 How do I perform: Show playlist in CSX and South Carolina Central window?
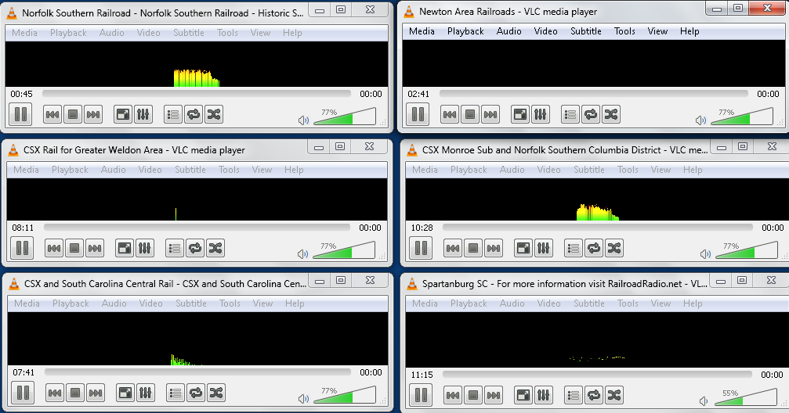[175, 393]
